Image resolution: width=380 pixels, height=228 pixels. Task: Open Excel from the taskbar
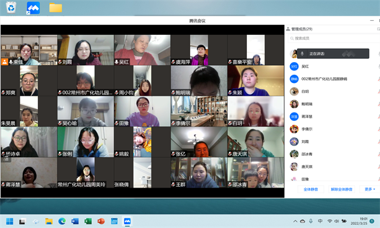[x=88, y=221]
